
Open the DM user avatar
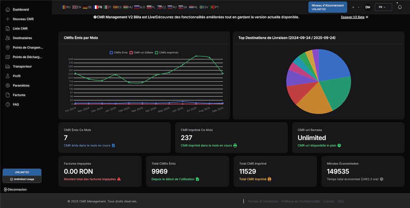(x=368, y=7)
